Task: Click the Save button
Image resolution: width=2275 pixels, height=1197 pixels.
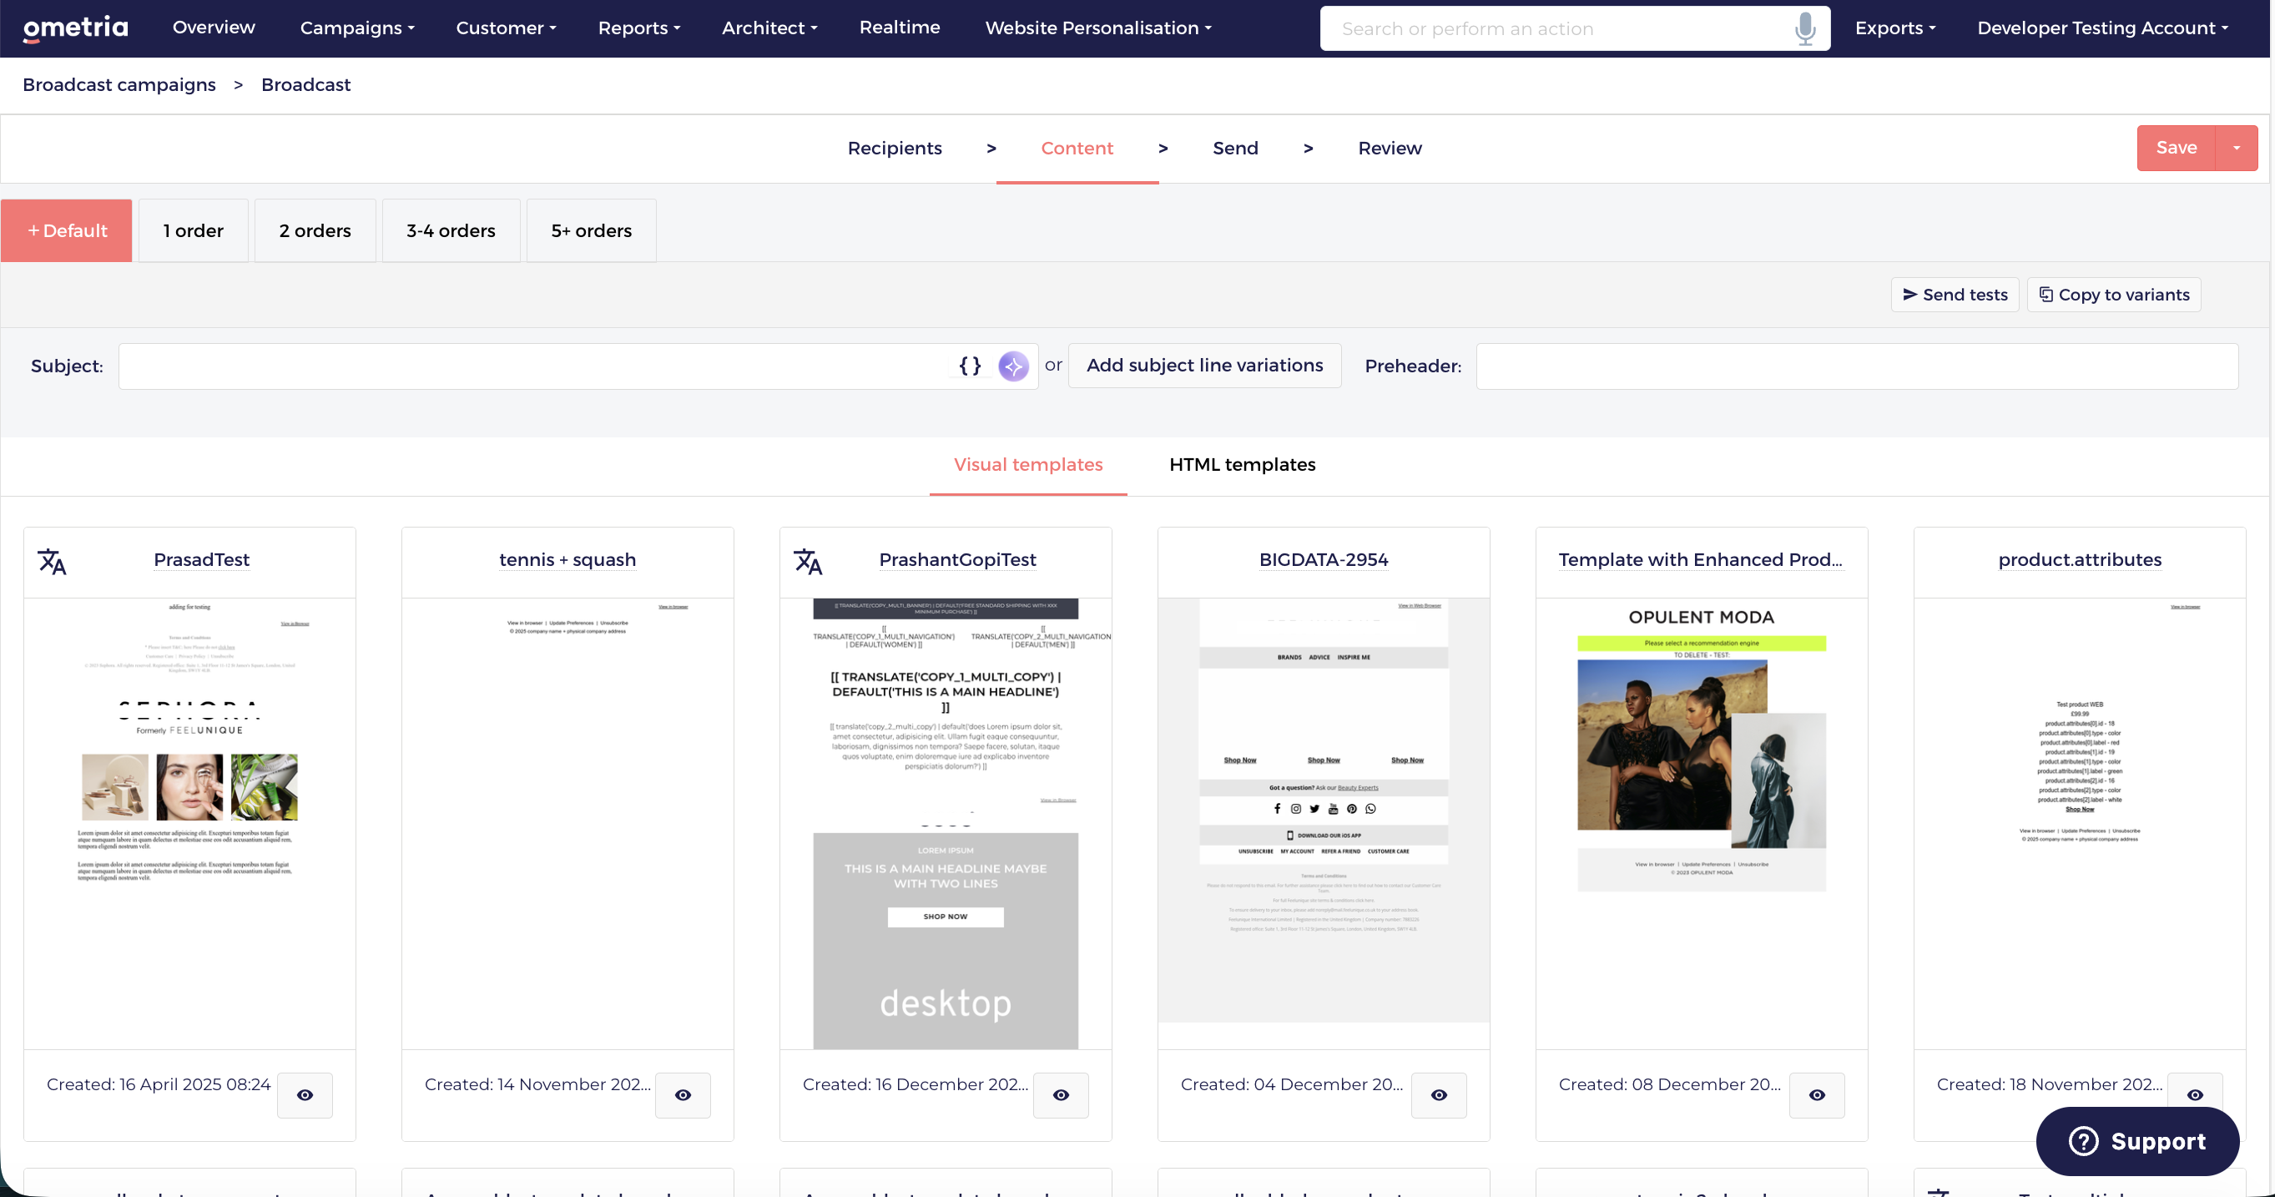Action: pyautogui.click(x=2176, y=148)
